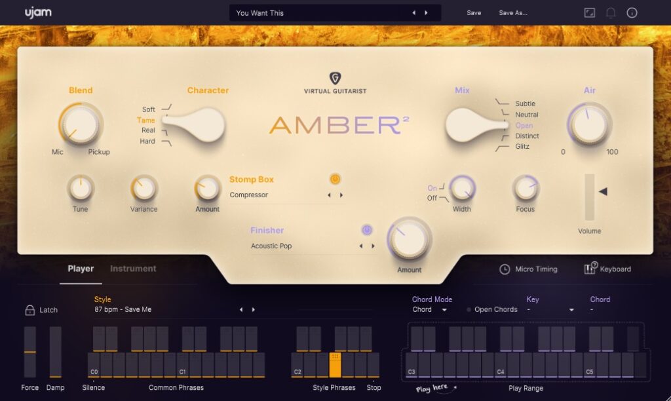Open the Chord Mode dropdown

(430, 309)
